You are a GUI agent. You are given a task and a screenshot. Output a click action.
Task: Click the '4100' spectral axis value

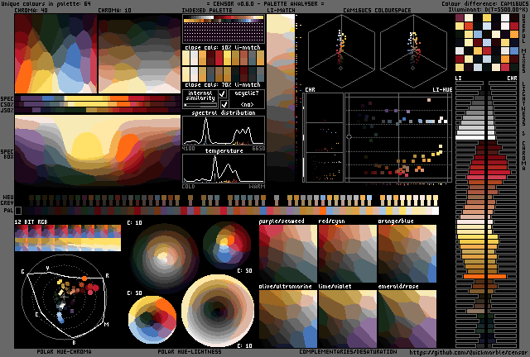(188, 149)
